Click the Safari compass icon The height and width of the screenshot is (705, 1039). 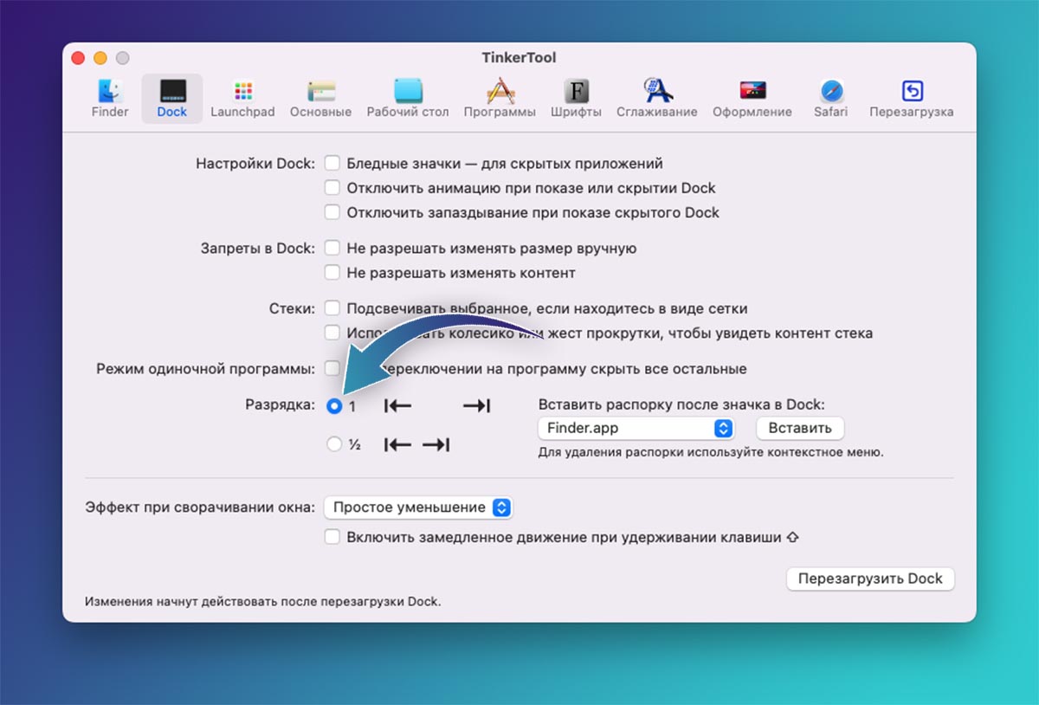pos(831,91)
